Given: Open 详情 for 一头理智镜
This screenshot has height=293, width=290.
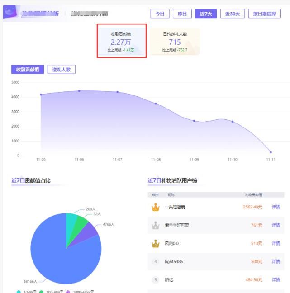Looking at the screenshot, I should point(276,207).
